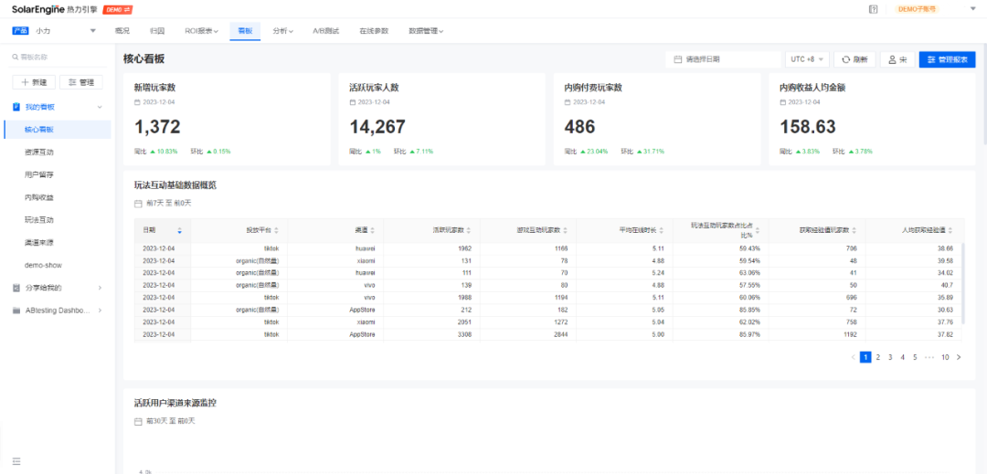Click the DEMO switch badge beside the logo

click(x=117, y=10)
